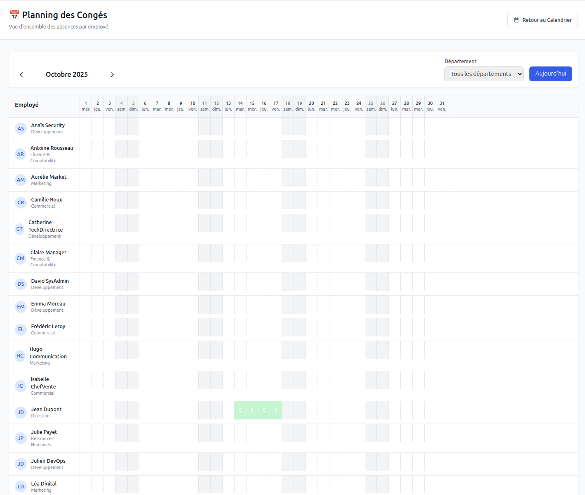Open the Département filter dropdown

484,74
